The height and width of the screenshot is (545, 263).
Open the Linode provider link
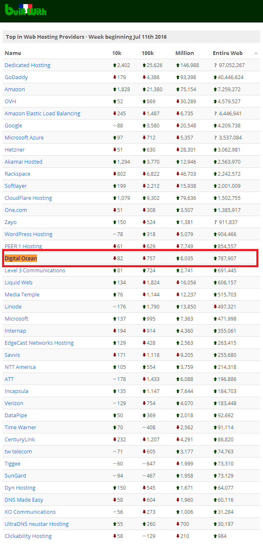(13, 306)
